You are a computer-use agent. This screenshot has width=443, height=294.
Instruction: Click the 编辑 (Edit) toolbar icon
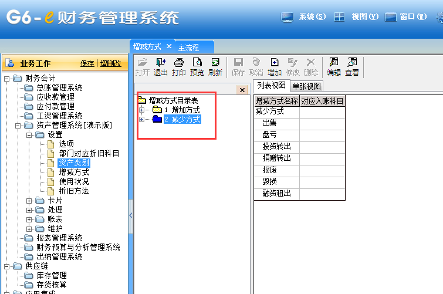(333, 66)
